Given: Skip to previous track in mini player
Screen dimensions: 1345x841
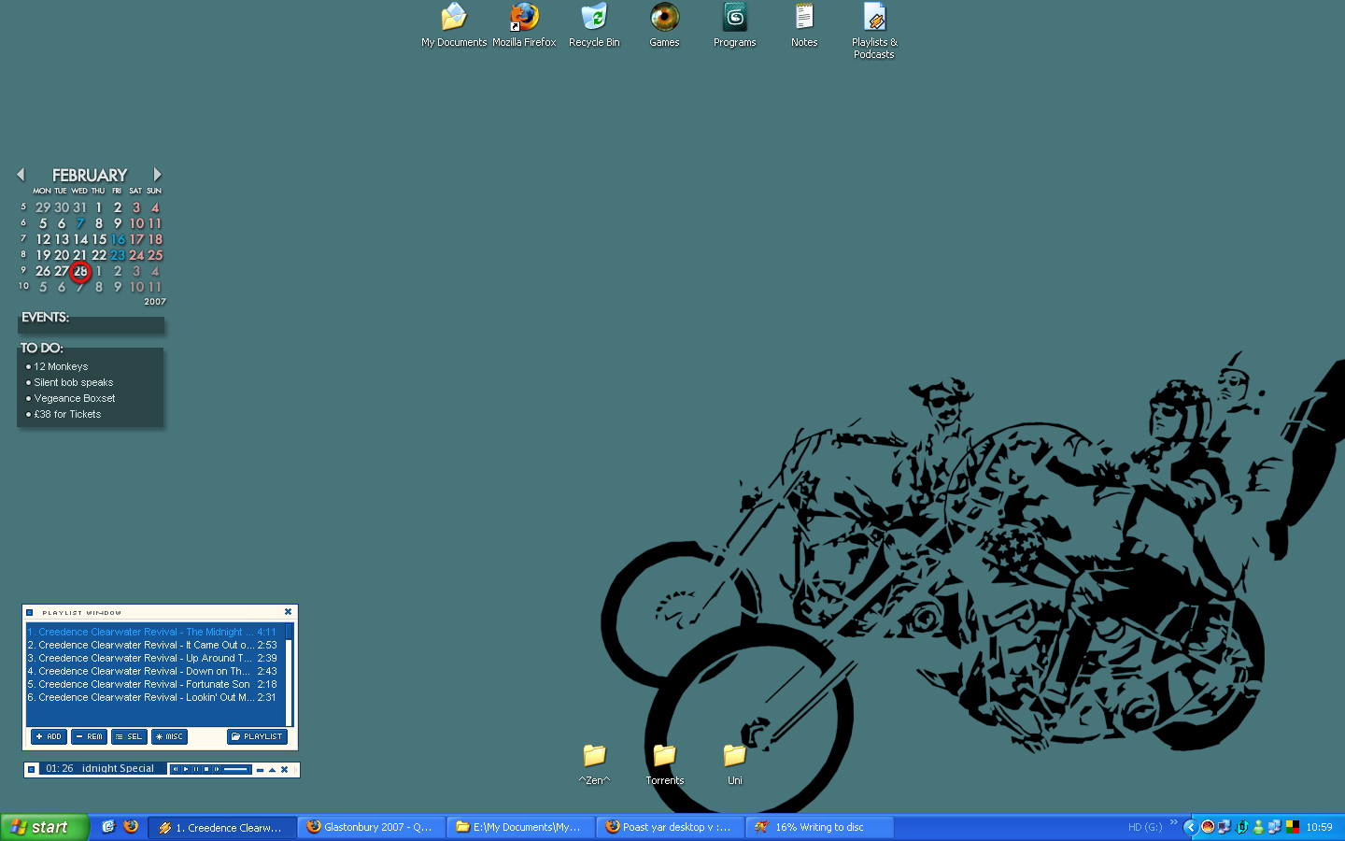Looking at the screenshot, I should click(x=175, y=769).
